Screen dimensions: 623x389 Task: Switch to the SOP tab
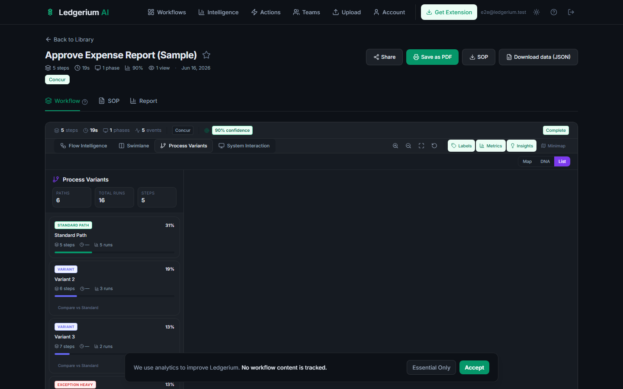click(x=109, y=101)
